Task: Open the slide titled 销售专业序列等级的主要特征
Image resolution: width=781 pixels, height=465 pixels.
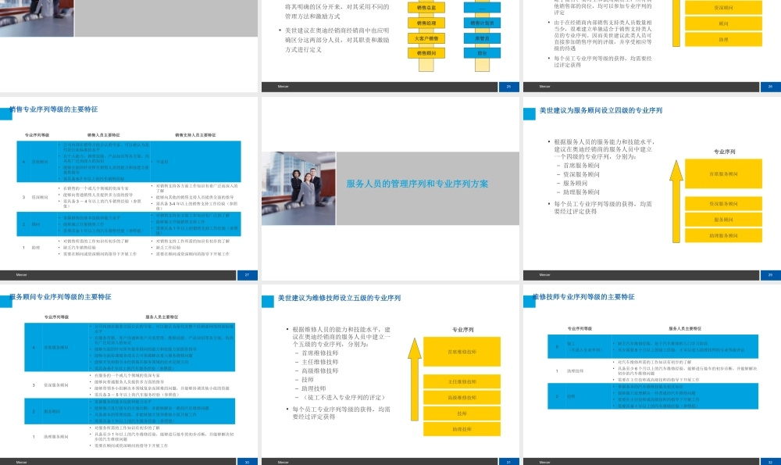Action: point(129,188)
